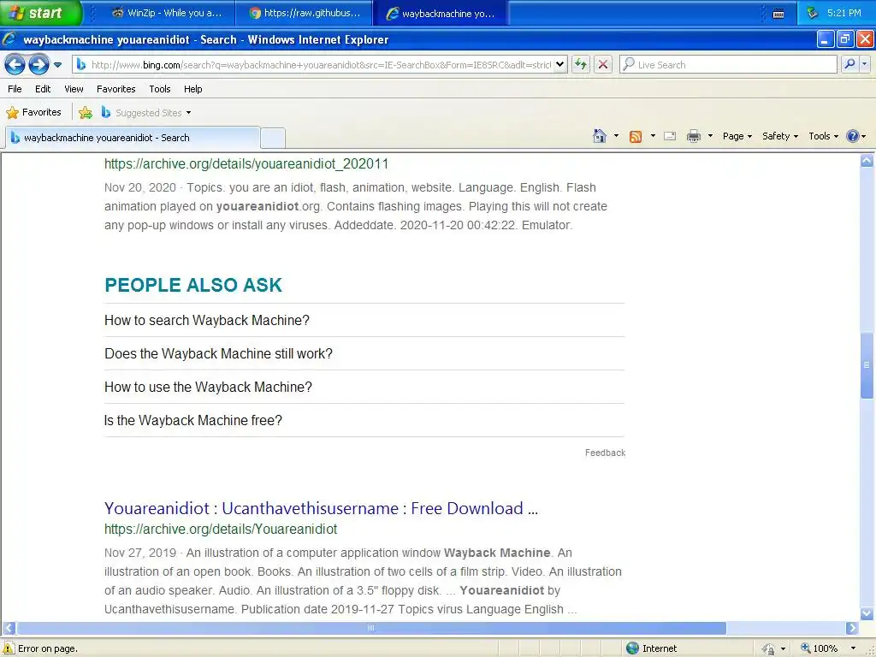Click the Internet Explorer icon in title bar
This screenshot has height=657, width=876.
pos(9,39)
